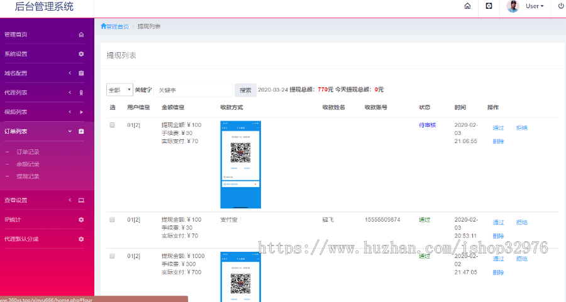The image size is (566, 302).
Task: Click the home icon in top header
Action: 467,6
